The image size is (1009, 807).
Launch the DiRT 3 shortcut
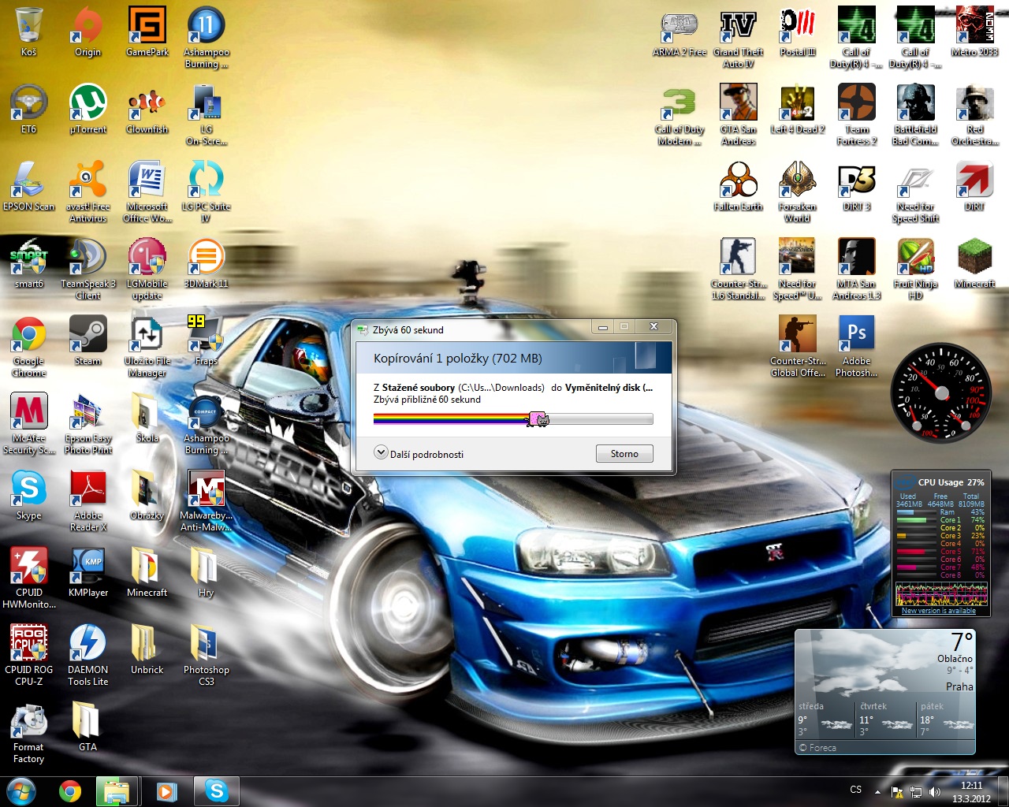[857, 186]
